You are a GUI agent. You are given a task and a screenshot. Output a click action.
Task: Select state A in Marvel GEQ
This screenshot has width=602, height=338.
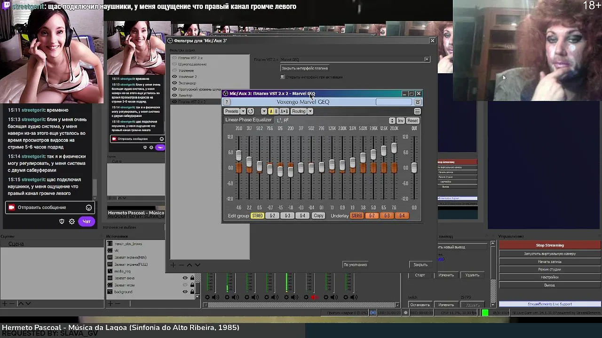(x=271, y=111)
